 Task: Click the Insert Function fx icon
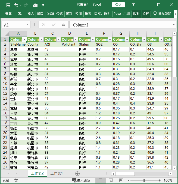click(63, 25)
